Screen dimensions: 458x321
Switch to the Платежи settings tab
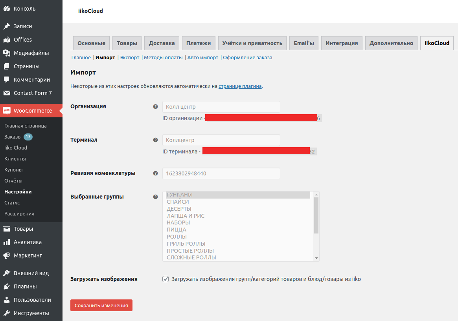tap(198, 43)
